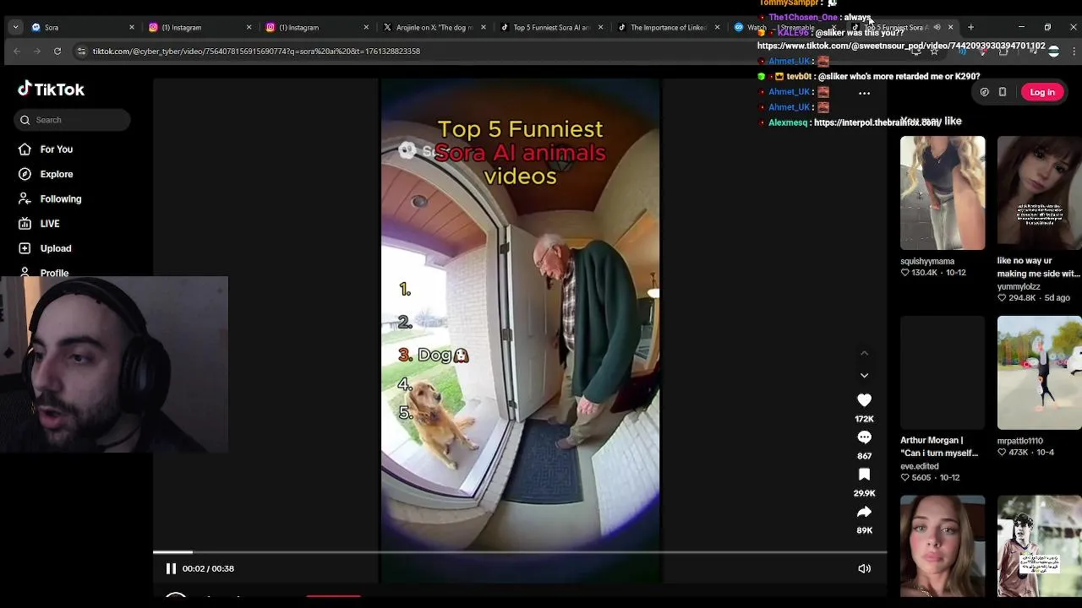Screen dimensions: 1082x608
Task: Bookmark the video to favorites
Action: 864,475
